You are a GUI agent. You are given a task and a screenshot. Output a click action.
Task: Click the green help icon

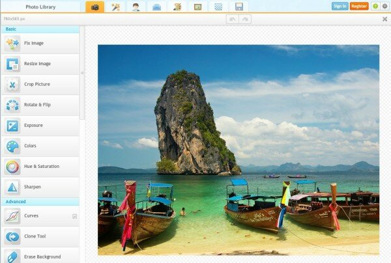(374, 6)
